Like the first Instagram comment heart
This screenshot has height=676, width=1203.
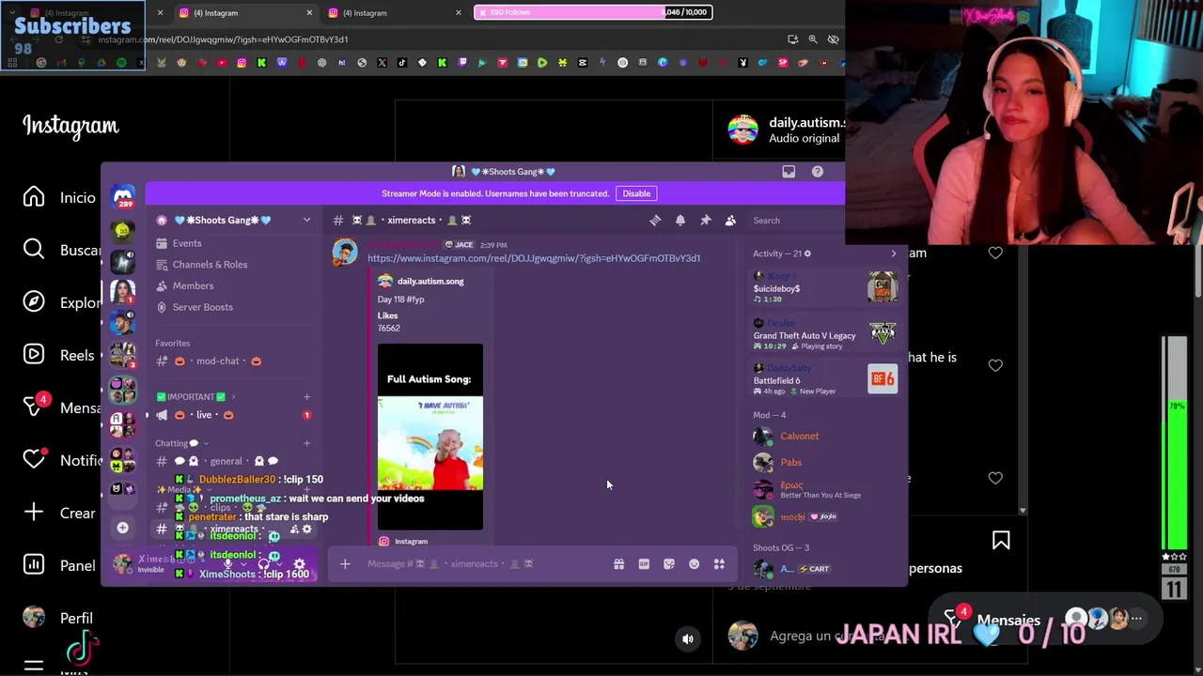click(x=995, y=253)
